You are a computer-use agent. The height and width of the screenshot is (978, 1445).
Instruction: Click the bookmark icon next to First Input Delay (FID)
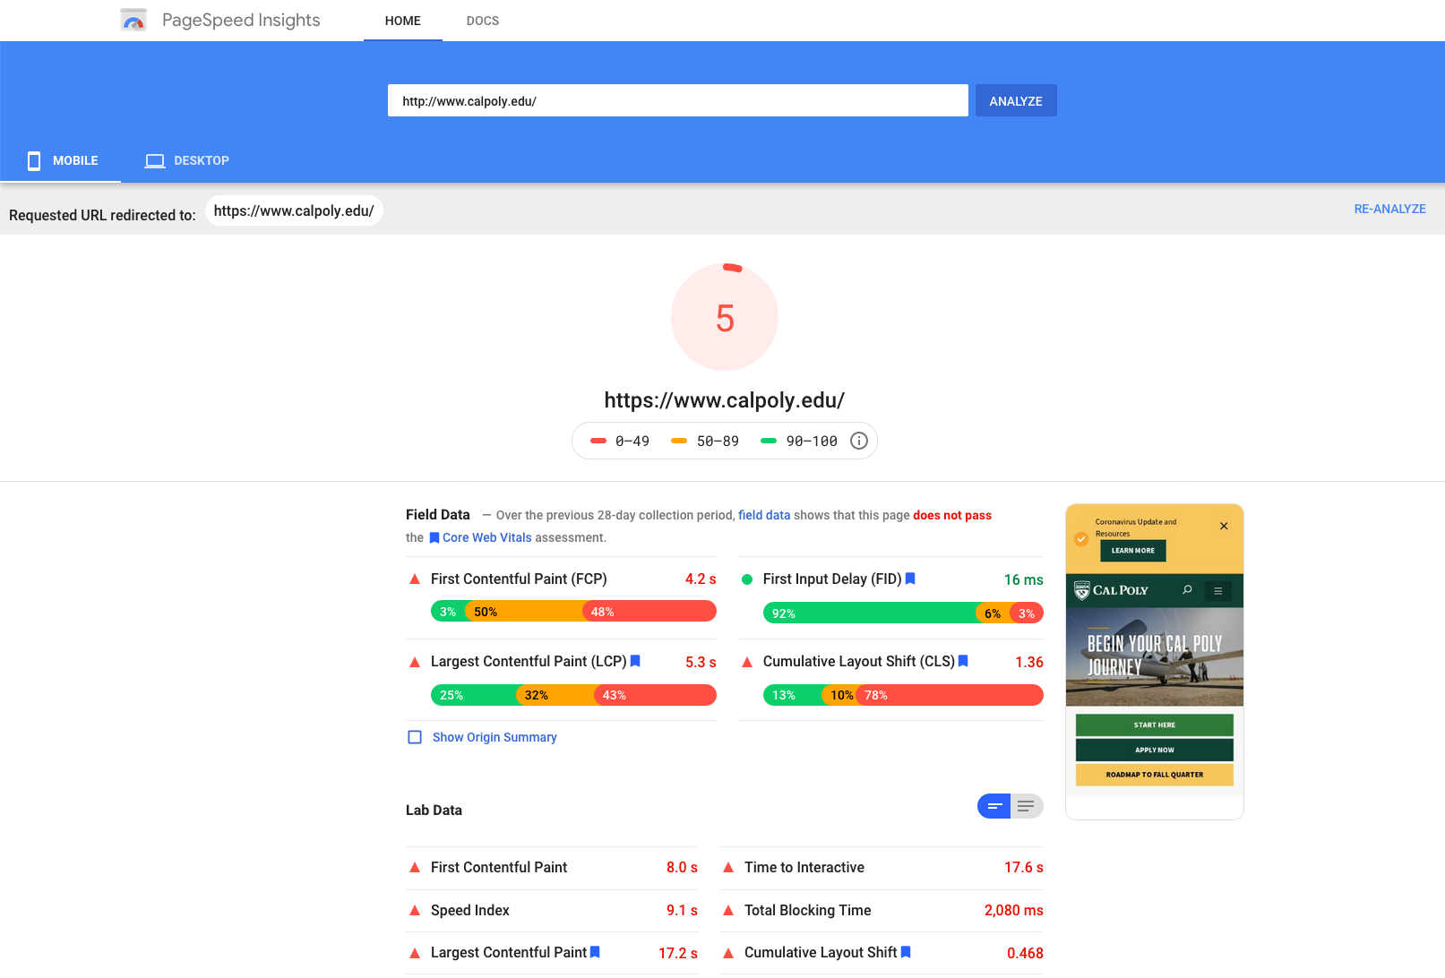pos(910,579)
